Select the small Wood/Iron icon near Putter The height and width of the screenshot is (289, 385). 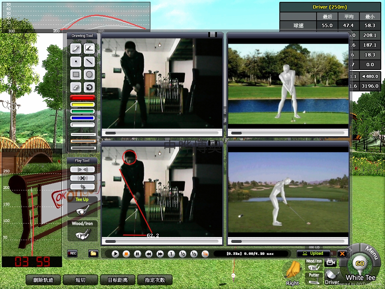point(314,265)
